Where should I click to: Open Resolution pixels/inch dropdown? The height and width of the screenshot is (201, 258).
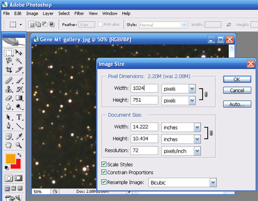197,151
